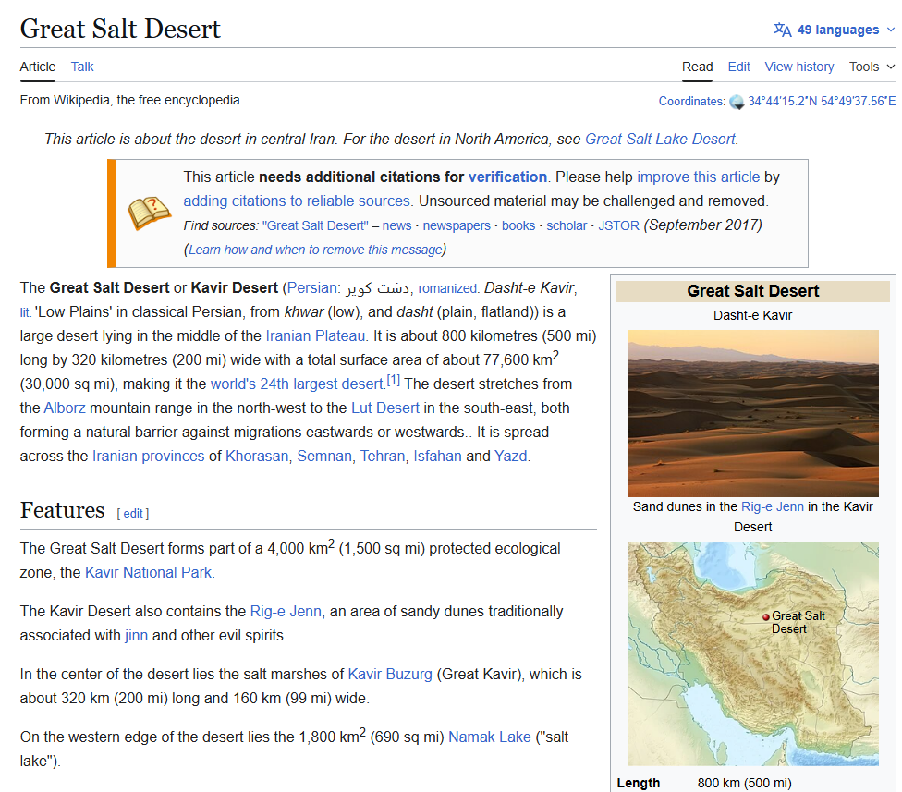
Task: Follow the Great Salt Lake Desert link
Action: [660, 140]
